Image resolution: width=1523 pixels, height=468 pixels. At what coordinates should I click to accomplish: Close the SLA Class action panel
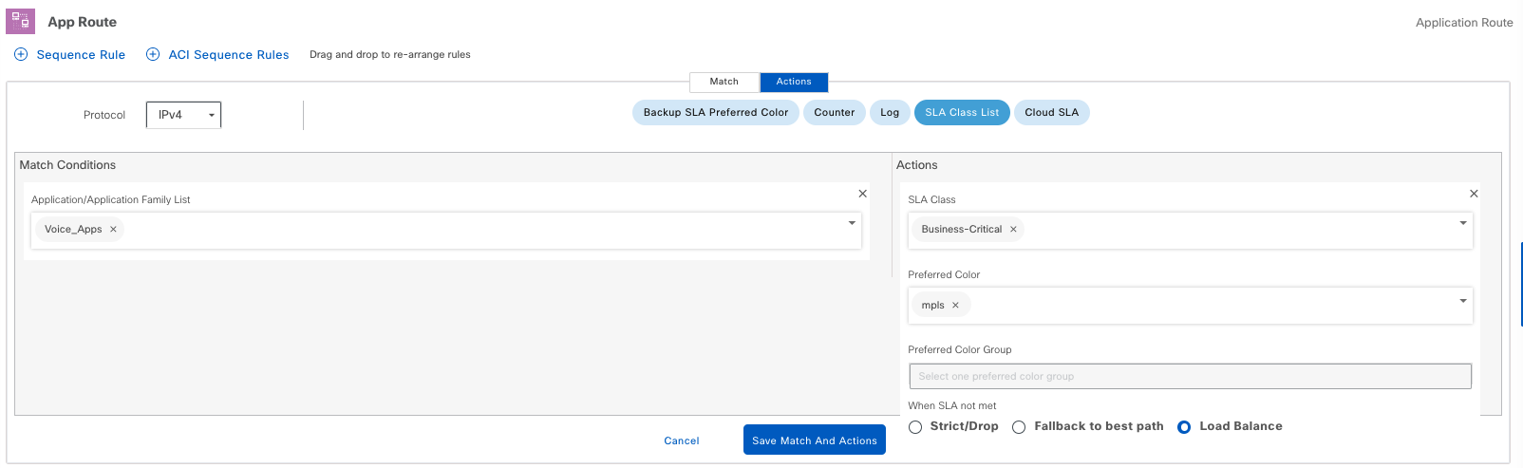pyautogui.click(x=1474, y=194)
